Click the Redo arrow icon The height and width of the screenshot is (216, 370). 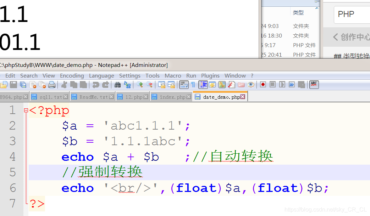tap(105, 85)
